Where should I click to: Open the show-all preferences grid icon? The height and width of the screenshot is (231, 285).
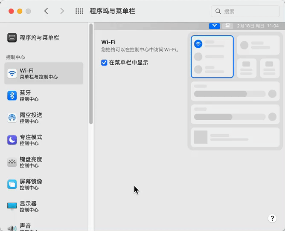(79, 11)
